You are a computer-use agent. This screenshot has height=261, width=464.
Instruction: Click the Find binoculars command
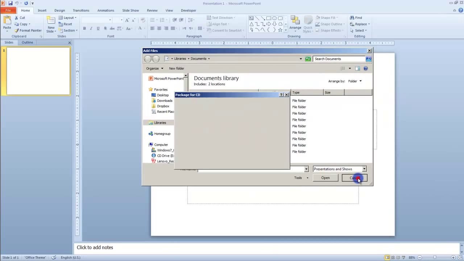[x=356, y=17]
